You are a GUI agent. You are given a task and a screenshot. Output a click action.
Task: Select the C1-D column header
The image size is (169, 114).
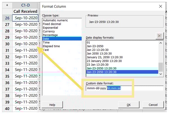tap(26, 5)
